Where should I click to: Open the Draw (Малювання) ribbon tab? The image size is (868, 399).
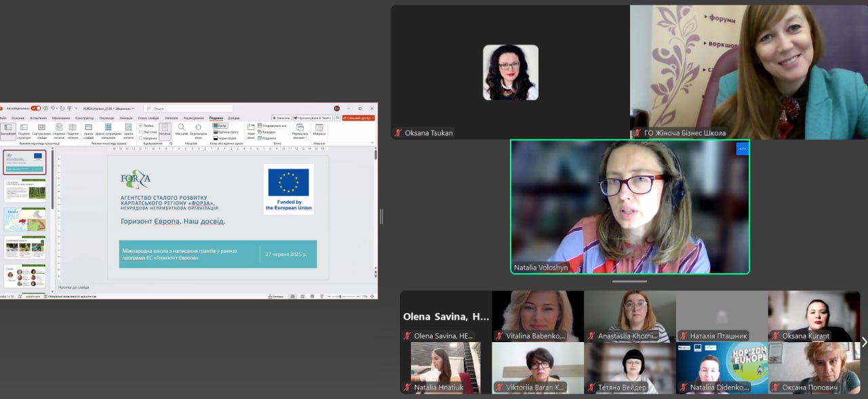(x=61, y=118)
